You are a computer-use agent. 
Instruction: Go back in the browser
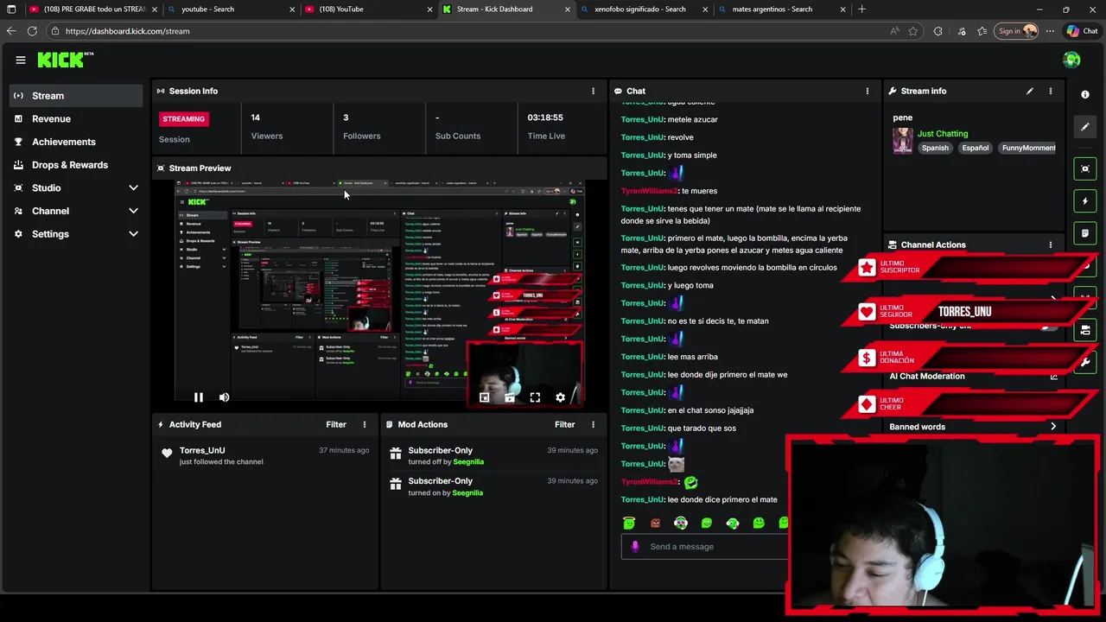[10, 31]
